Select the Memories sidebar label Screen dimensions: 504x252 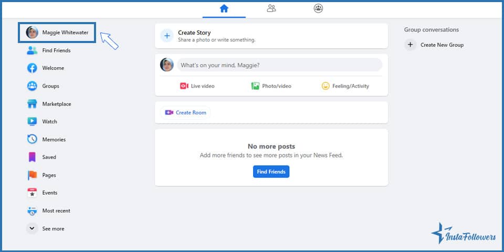(x=54, y=140)
